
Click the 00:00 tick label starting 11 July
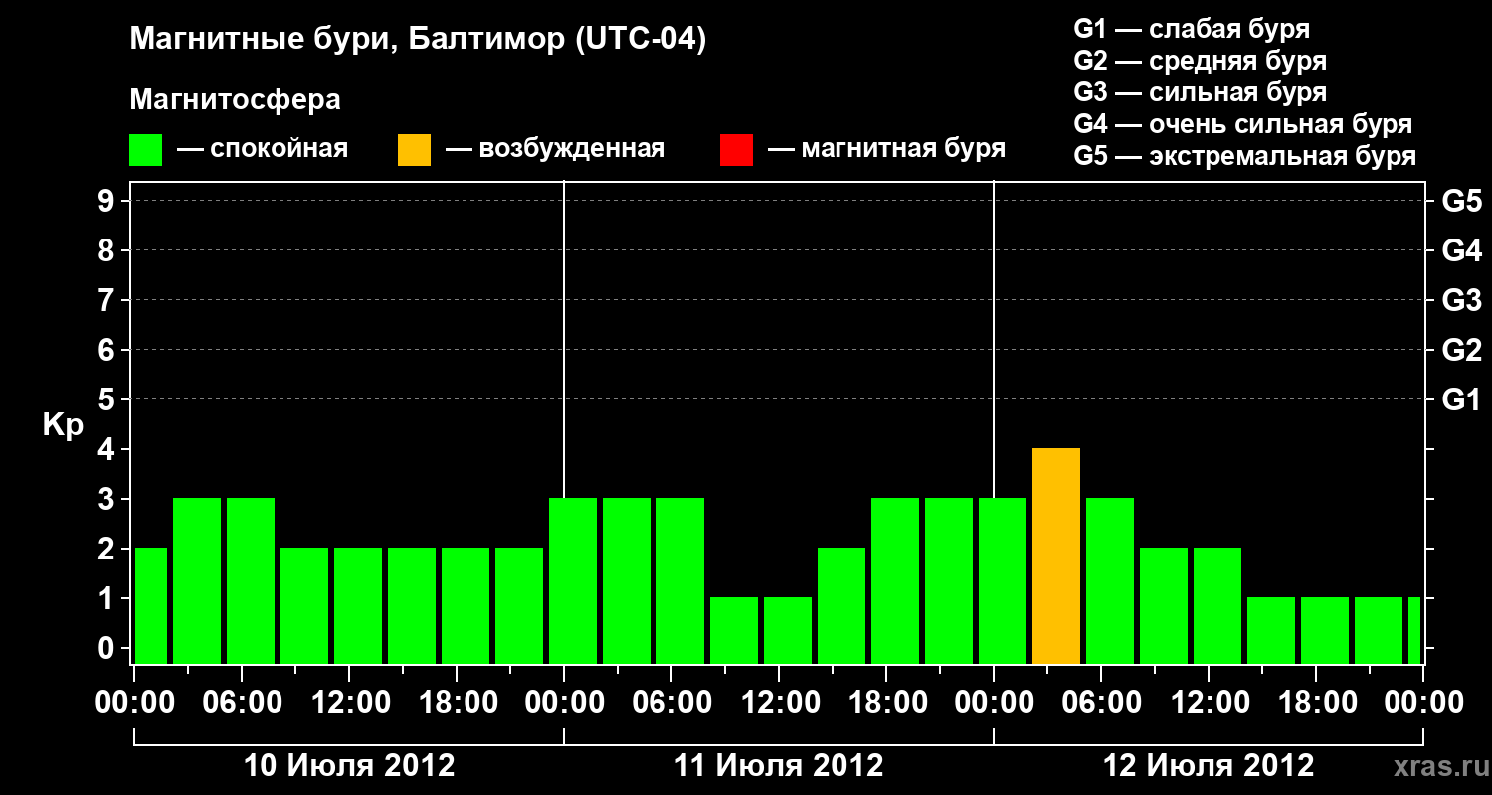click(x=564, y=703)
